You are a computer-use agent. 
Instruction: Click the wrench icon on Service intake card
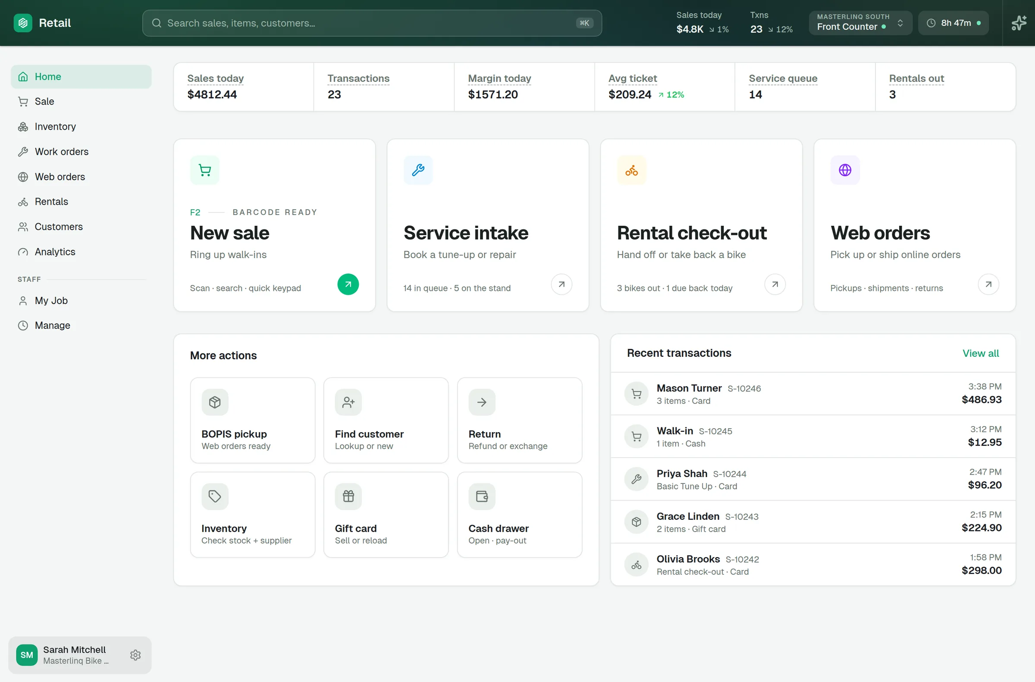[418, 170]
